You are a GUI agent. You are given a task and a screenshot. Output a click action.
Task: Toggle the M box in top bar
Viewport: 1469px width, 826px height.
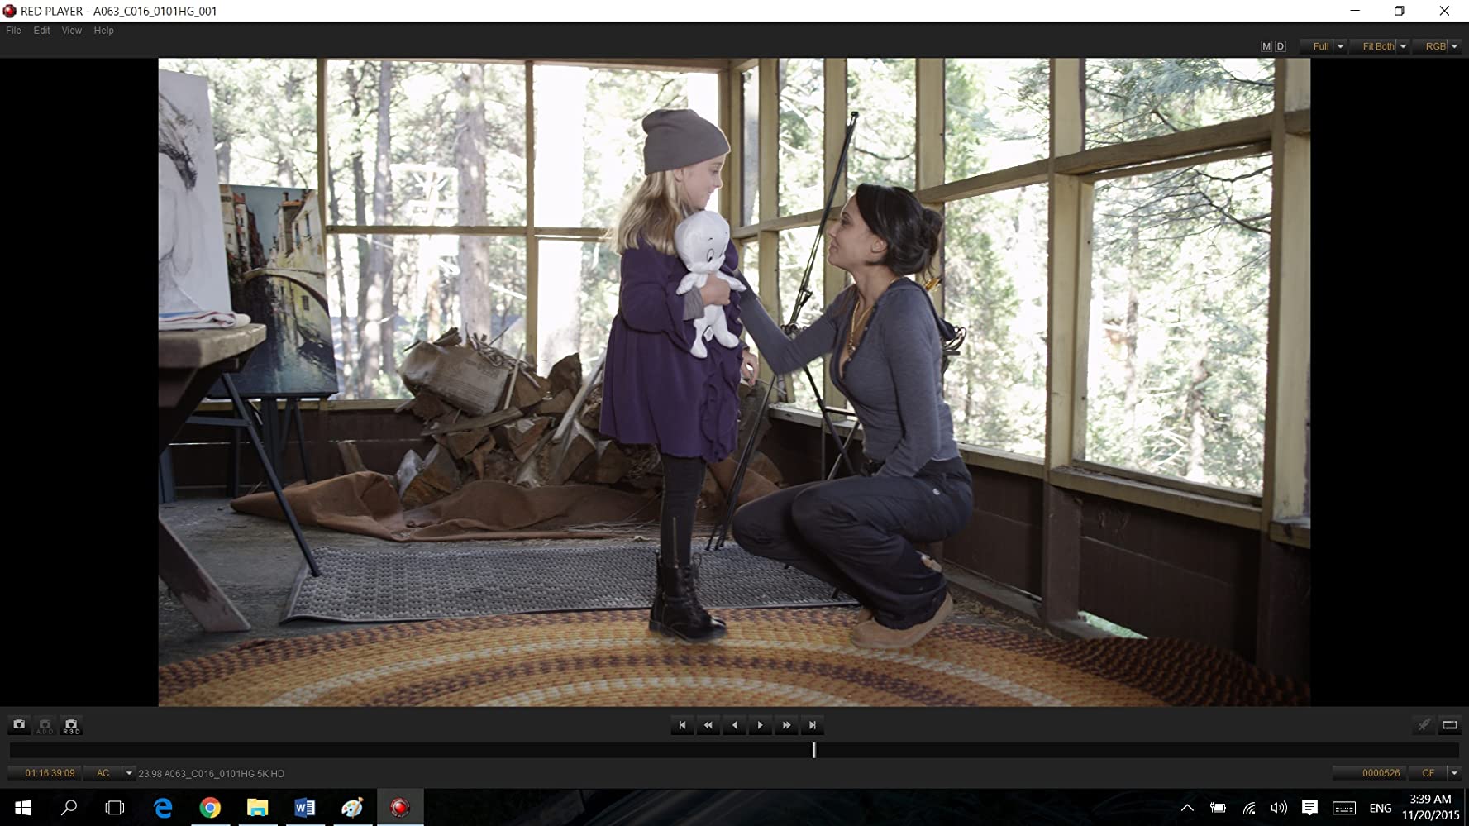click(1266, 46)
